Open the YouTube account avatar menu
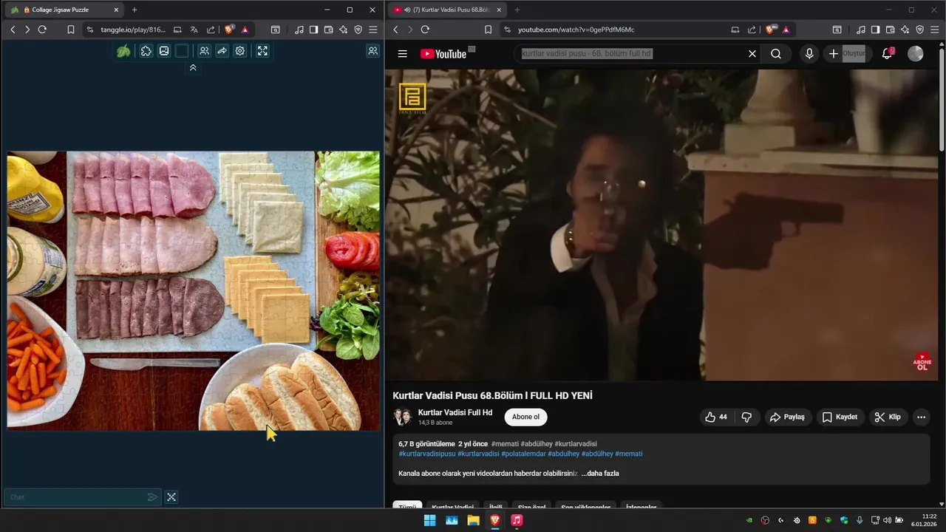The width and height of the screenshot is (946, 532). [x=916, y=53]
